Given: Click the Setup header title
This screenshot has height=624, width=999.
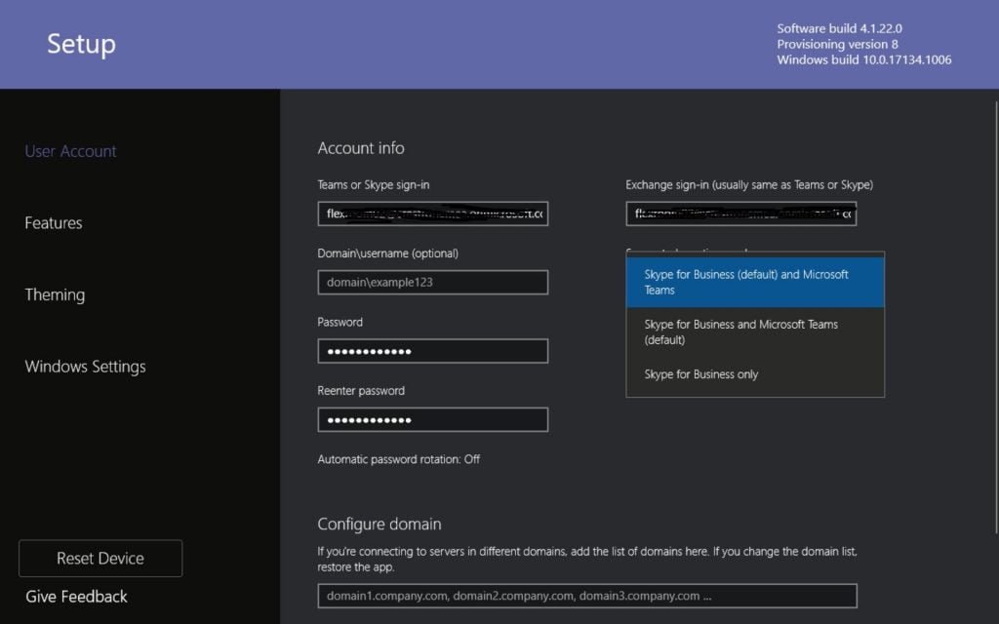Looking at the screenshot, I should [x=81, y=44].
